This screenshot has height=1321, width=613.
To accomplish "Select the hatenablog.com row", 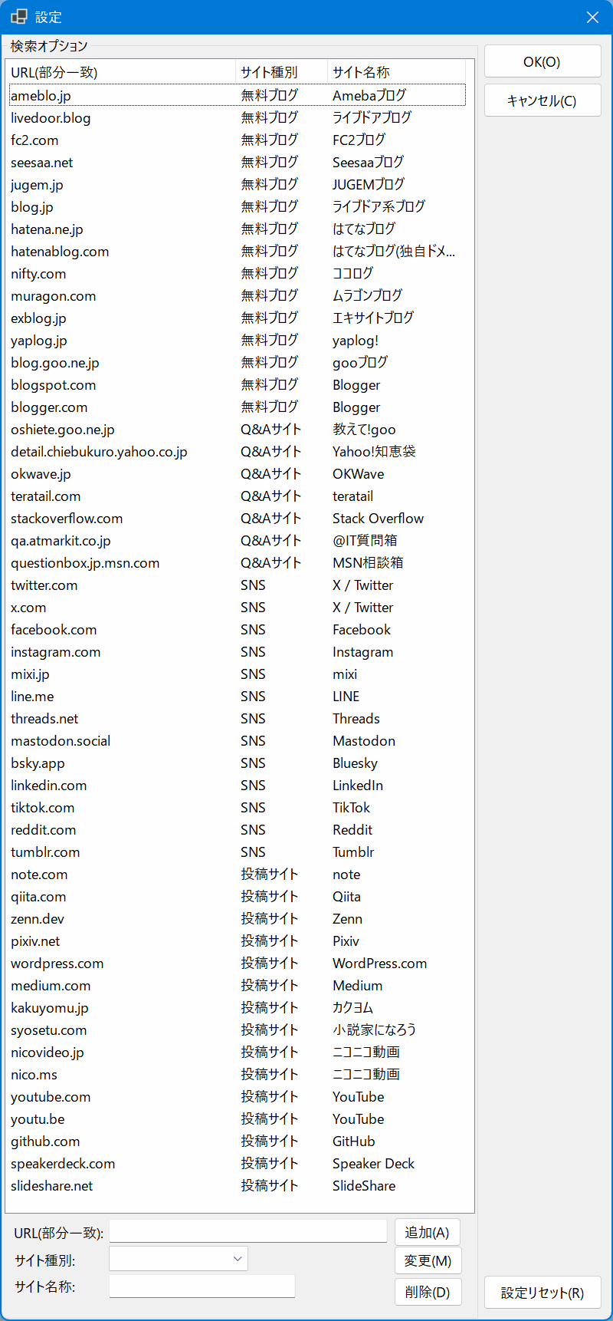I will point(237,251).
